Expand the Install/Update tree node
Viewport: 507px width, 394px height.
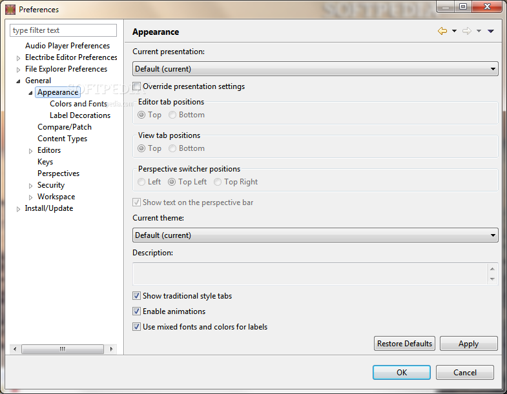pos(19,210)
